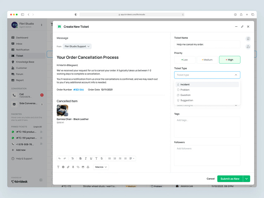Click the Add followers field
This screenshot has width=264, height=198.
point(207,156)
